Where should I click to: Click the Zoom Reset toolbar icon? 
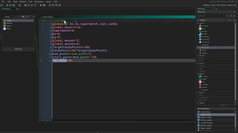[x=53, y=5]
